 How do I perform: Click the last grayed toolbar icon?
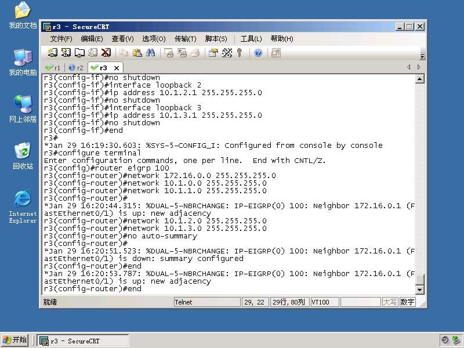(x=276, y=53)
